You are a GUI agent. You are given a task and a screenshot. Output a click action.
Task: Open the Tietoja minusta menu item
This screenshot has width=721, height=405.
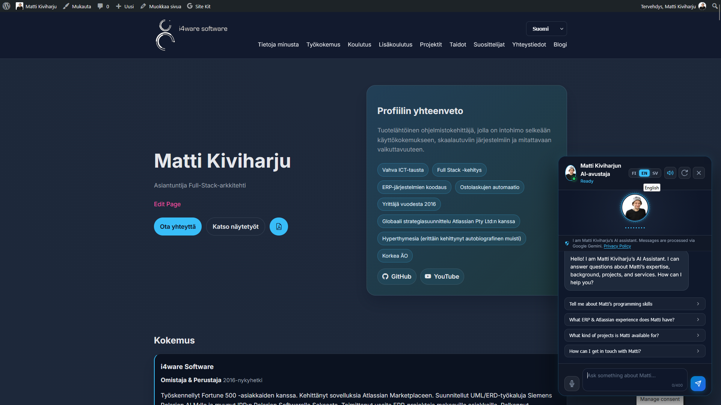[278, 45]
